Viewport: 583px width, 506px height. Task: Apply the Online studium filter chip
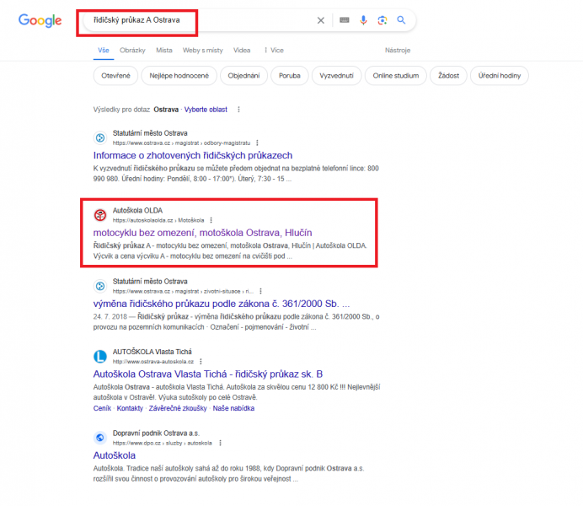[396, 76]
